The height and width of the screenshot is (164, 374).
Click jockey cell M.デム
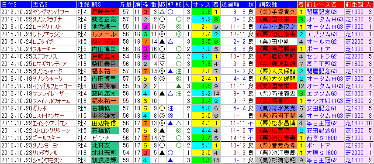point(104,41)
